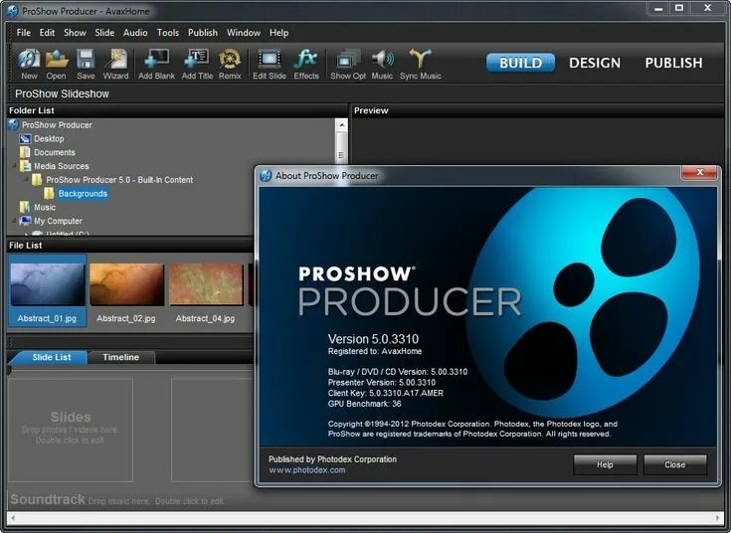731x533 pixels.
Task: Click the folder list scrollbar thumb
Action: [x=341, y=148]
